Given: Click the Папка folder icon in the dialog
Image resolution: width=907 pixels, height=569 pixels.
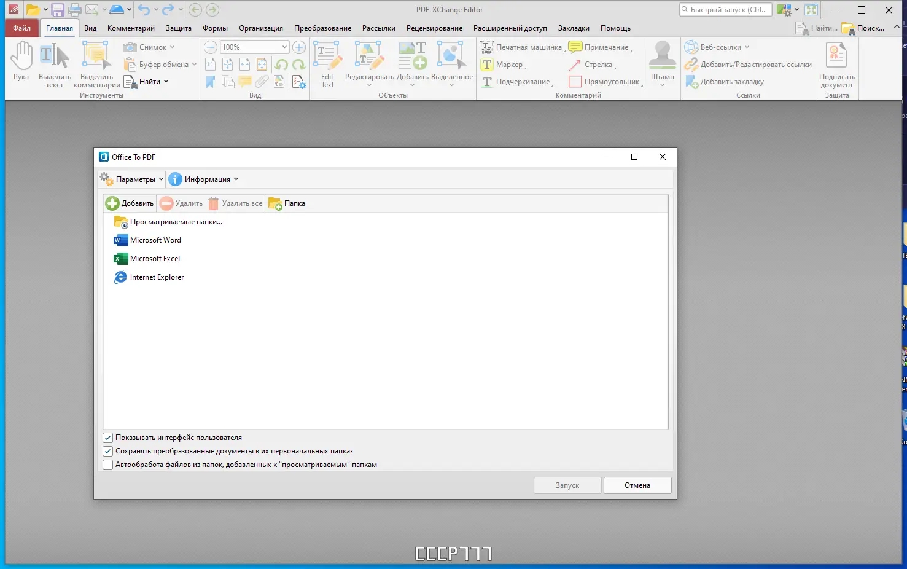Looking at the screenshot, I should [x=275, y=203].
